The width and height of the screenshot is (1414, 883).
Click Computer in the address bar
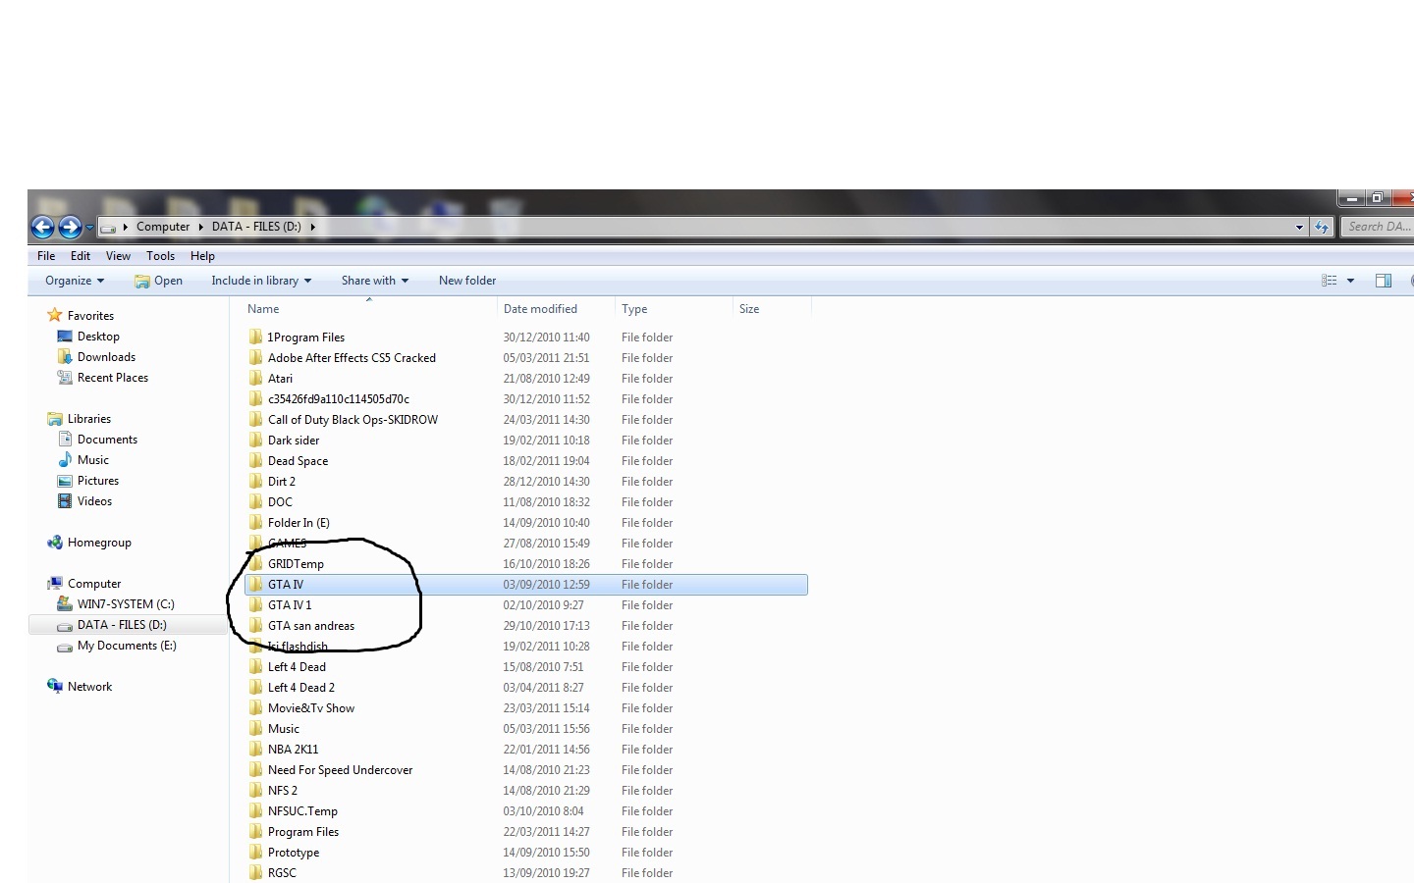[163, 227]
